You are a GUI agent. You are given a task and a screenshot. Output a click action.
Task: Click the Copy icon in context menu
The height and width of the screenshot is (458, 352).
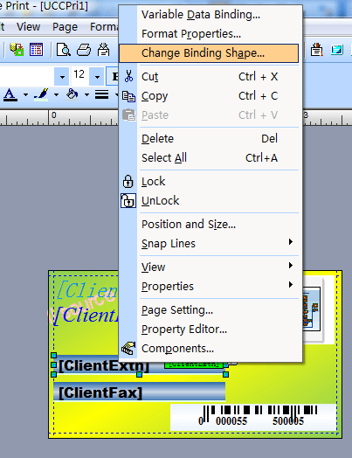pos(128,96)
